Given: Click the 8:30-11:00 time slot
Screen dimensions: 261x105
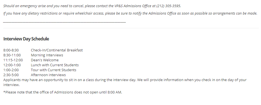Looking at the screenshot, I should tap(12, 55).
